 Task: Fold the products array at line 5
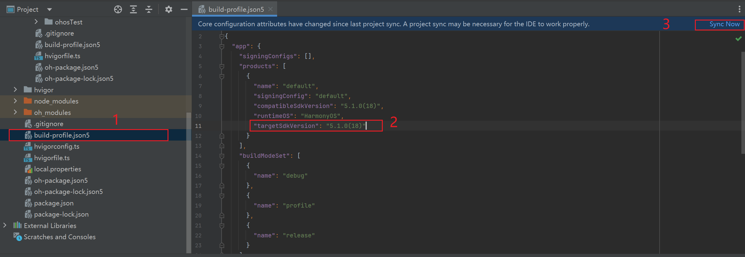(222, 66)
